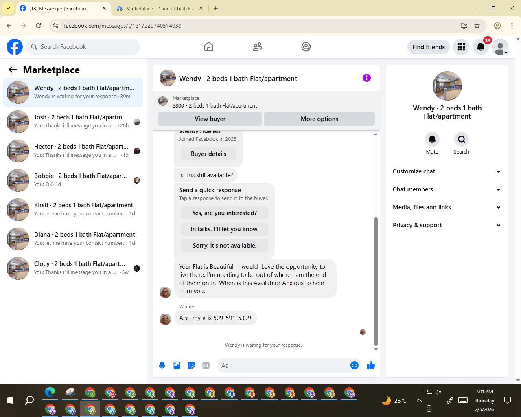Send 'Sorry, it's not available.' response

click(x=225, y=246)
